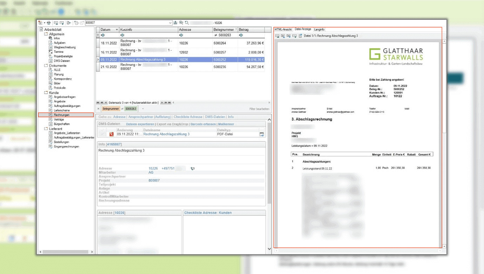Jump to the first record using the navigator arrow
This screenshot has height=274, width=484.
pos(98,103)
